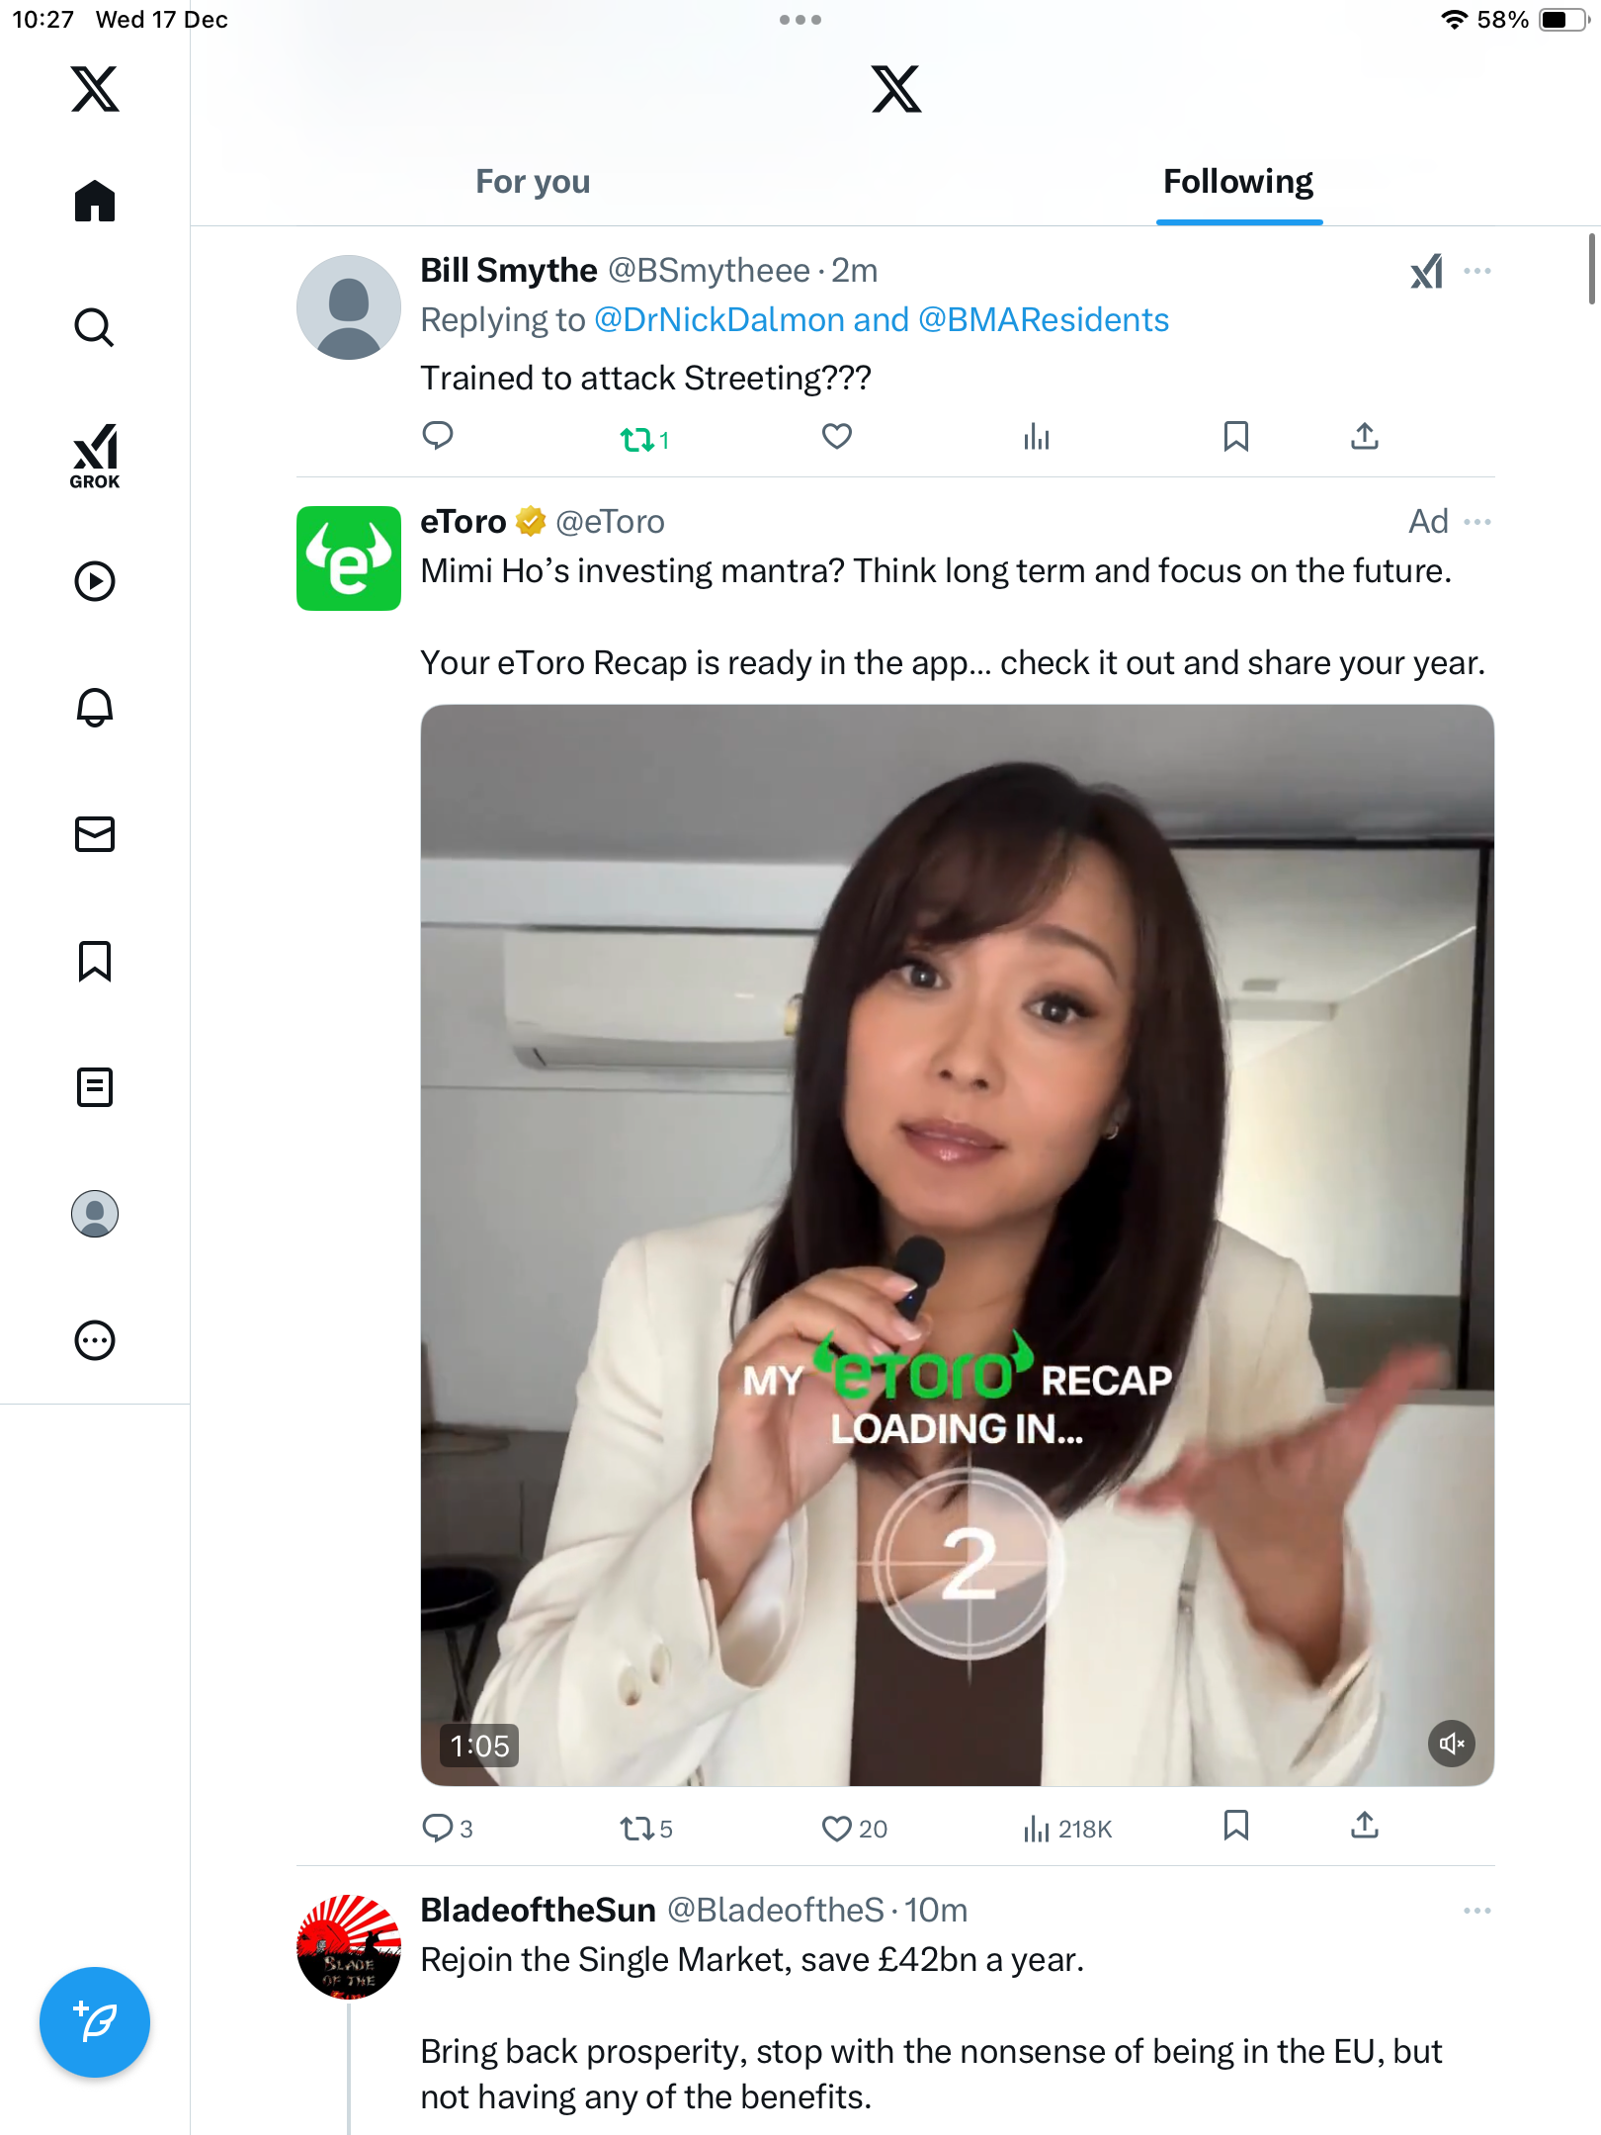Screen dimensions: 1601x2135
Task: Tap the compose new post button
Action: [95, 2021]
